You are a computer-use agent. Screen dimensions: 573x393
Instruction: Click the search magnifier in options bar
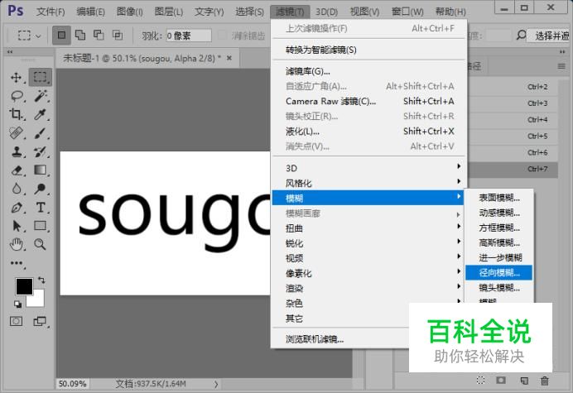point(522,35)
